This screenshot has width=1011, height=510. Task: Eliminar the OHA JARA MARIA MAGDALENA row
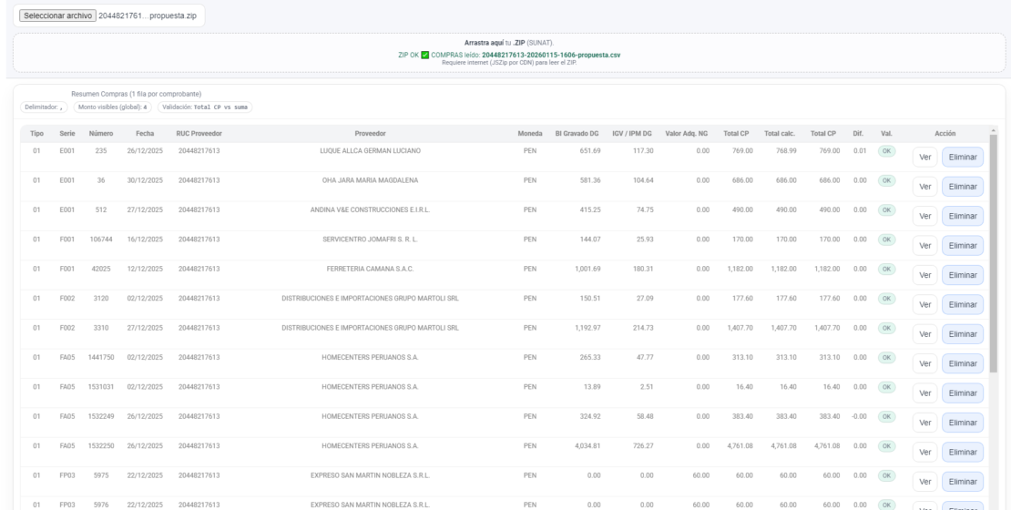(963, 187)
